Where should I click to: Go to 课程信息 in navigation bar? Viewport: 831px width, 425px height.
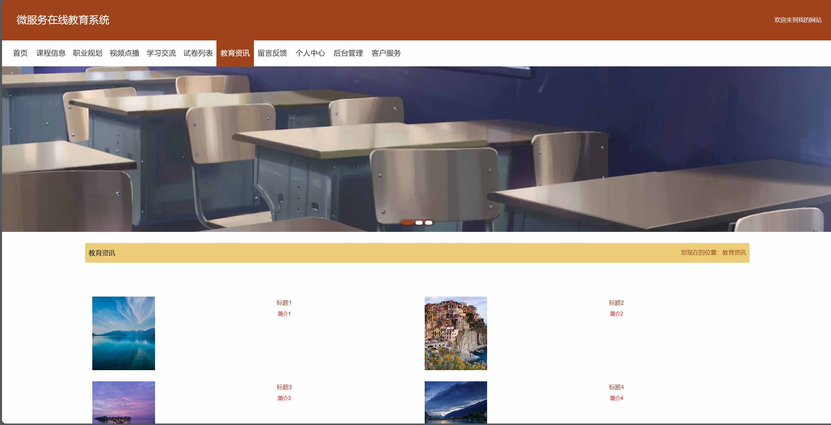click(51, 53)
